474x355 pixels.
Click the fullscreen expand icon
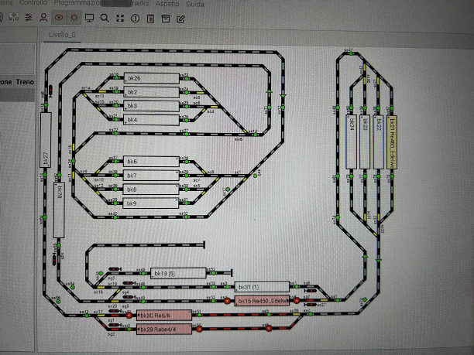tap(119, 17)
